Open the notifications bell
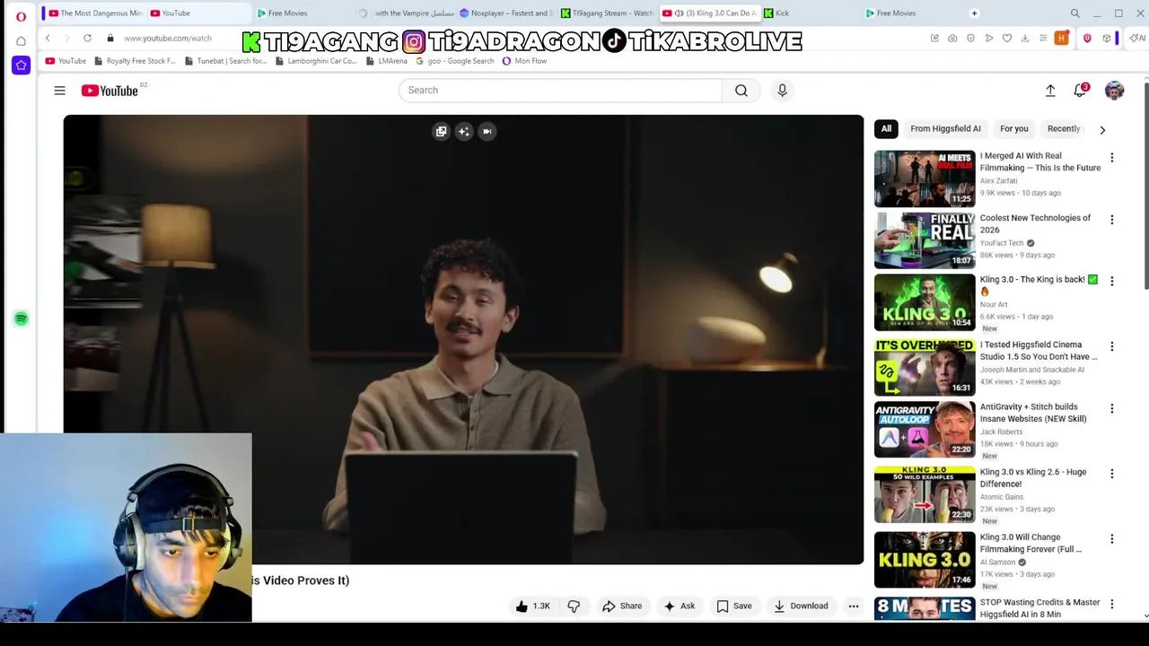 [1080, 91]
